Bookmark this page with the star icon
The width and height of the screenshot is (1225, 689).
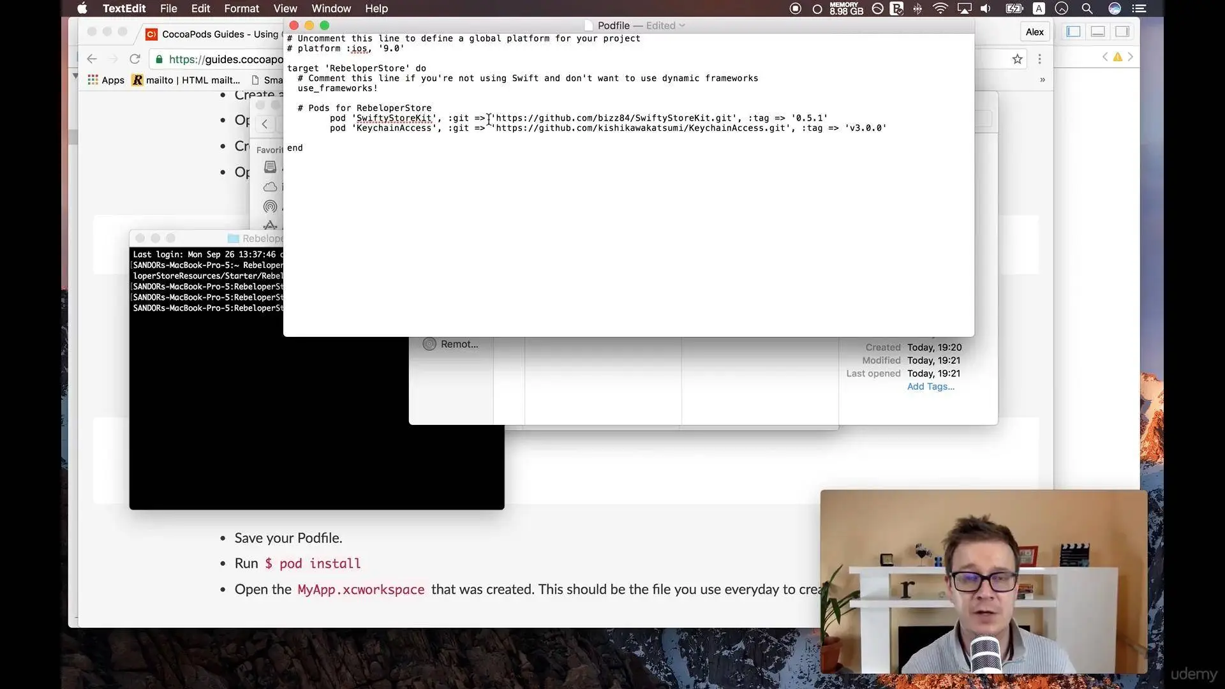point(1017,59)
